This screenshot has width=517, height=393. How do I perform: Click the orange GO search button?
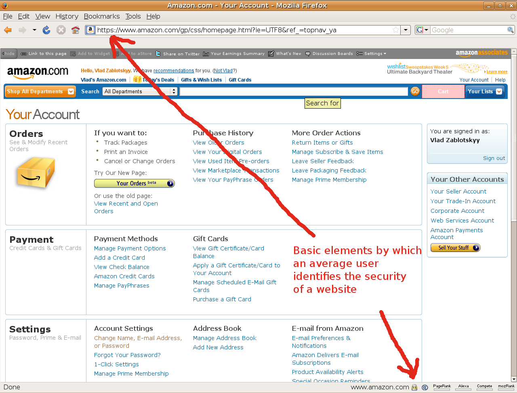click(415, 92)
